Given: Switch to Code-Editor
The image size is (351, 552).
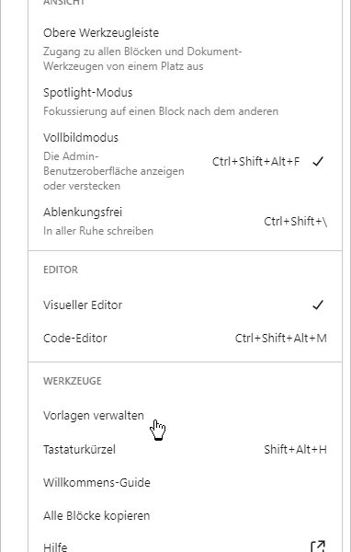Looking at the screenshot, I should (185, 338).
